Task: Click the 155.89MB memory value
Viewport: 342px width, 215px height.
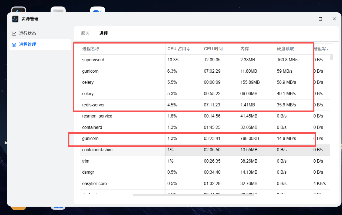Action: (250, 82)
